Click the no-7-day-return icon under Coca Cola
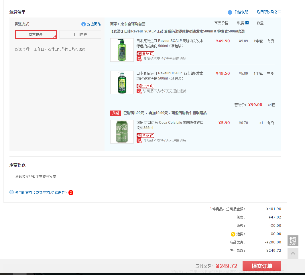Screen dimensions: 305x275 pyautogui.click(x=139, y=140)
